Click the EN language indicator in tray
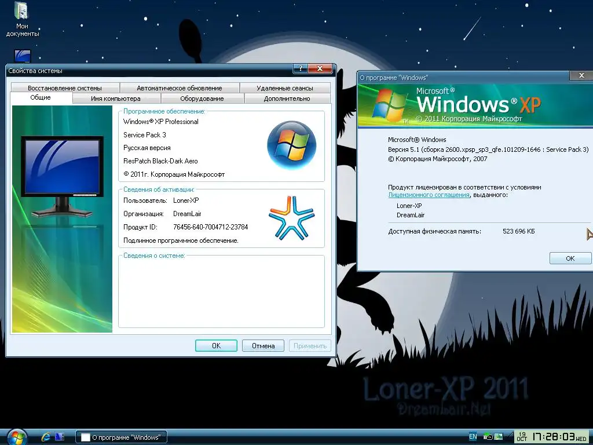593x445 pixels. click(473, 436)
